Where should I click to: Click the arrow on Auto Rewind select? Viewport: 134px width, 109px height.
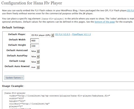[38, 67]
